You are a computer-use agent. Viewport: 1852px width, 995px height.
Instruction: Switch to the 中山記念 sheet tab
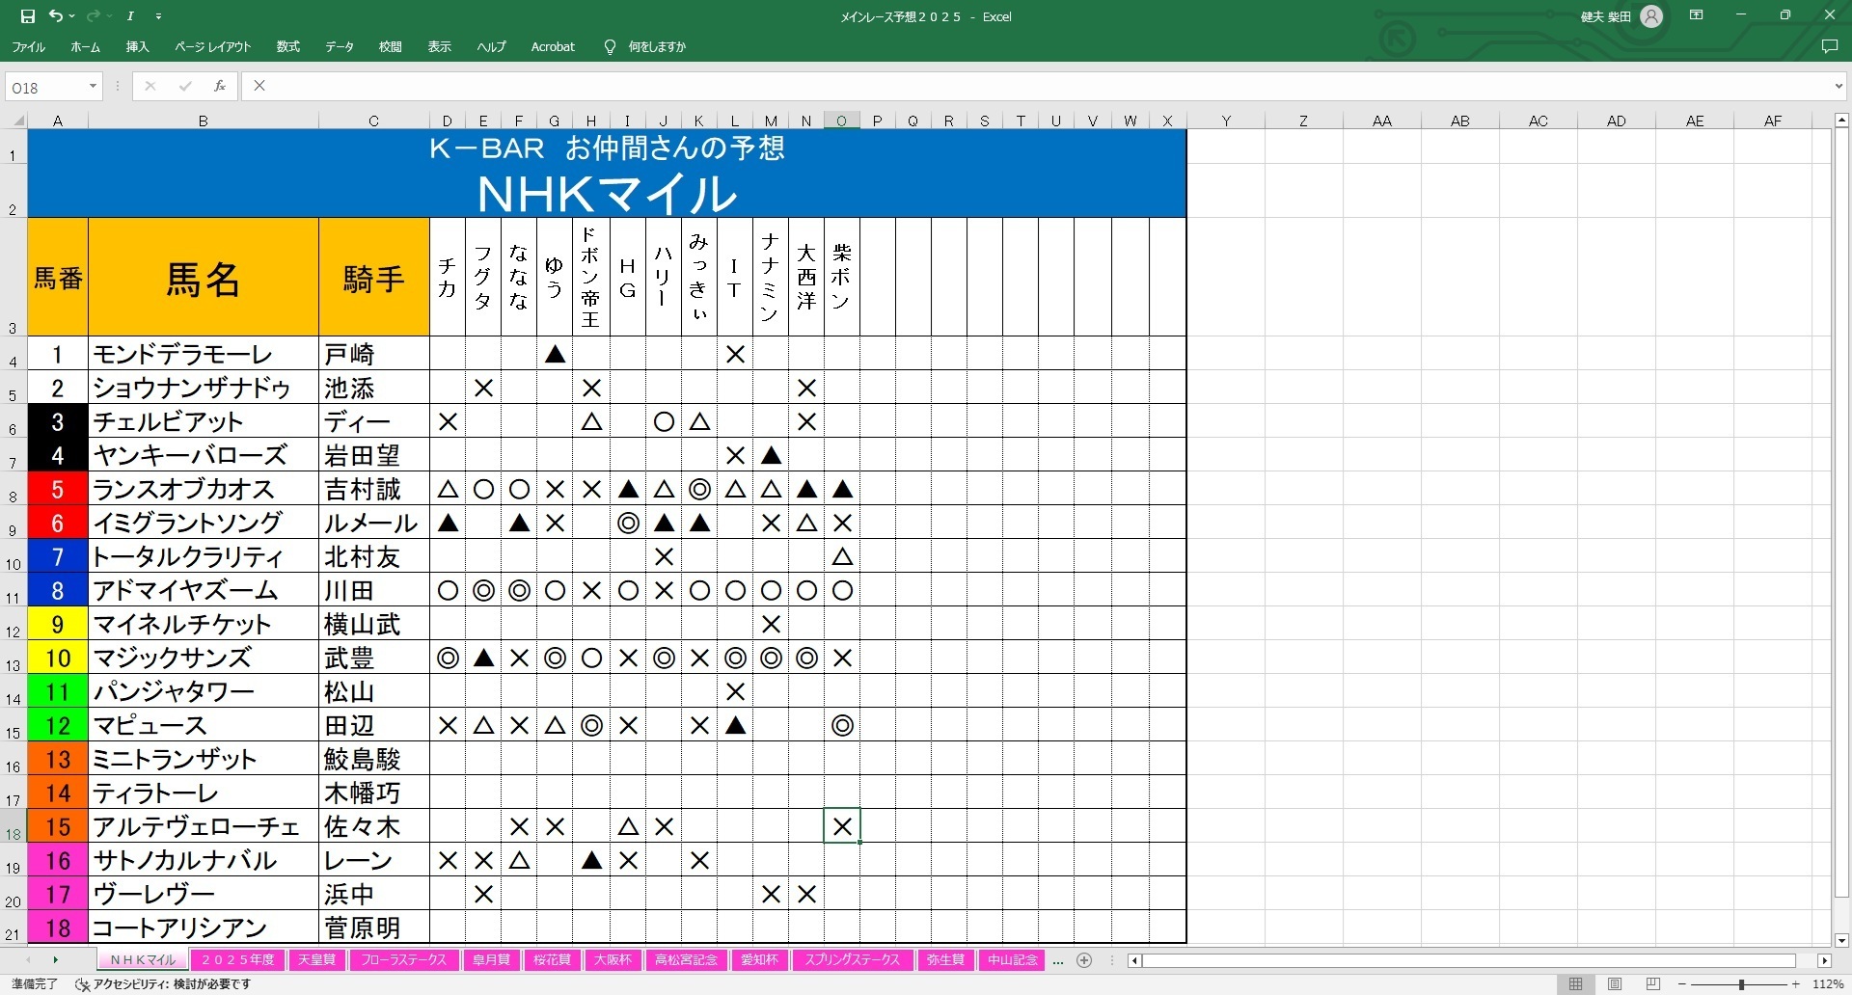pyautogui.click(x=1013, y=959)
